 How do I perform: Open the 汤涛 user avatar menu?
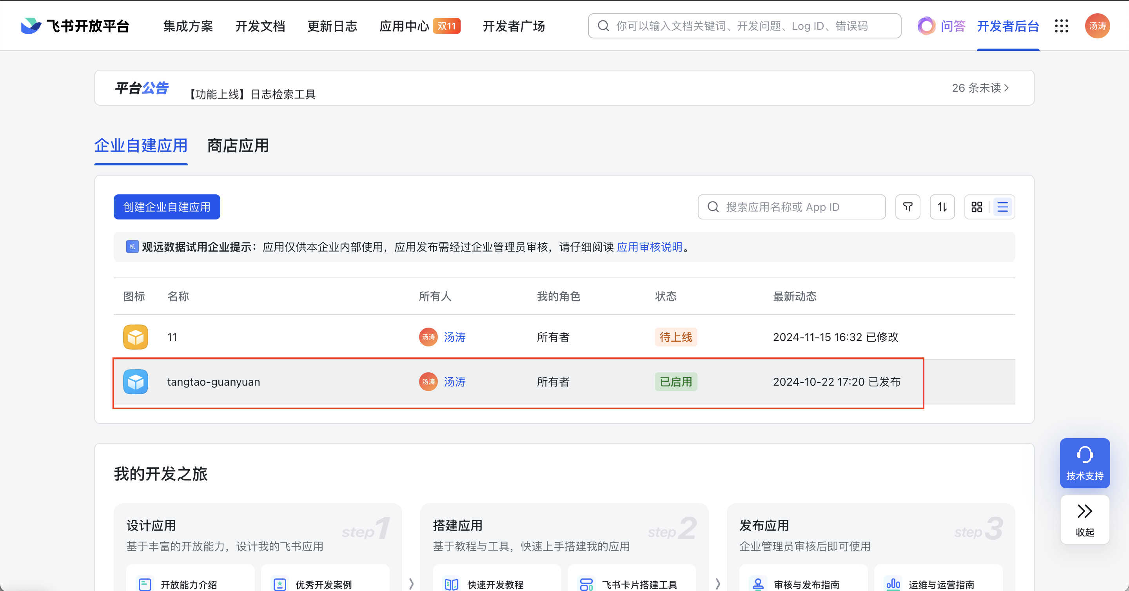click(x=1097, y=26)
